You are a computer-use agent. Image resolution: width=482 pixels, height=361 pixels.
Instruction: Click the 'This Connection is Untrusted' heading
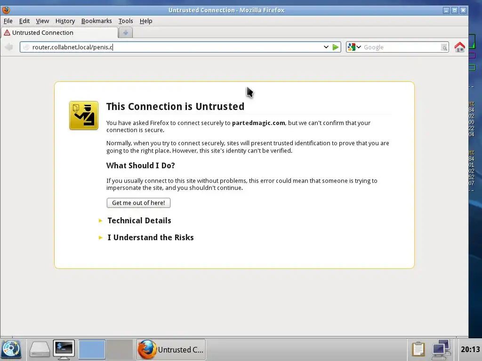[175, 106]
